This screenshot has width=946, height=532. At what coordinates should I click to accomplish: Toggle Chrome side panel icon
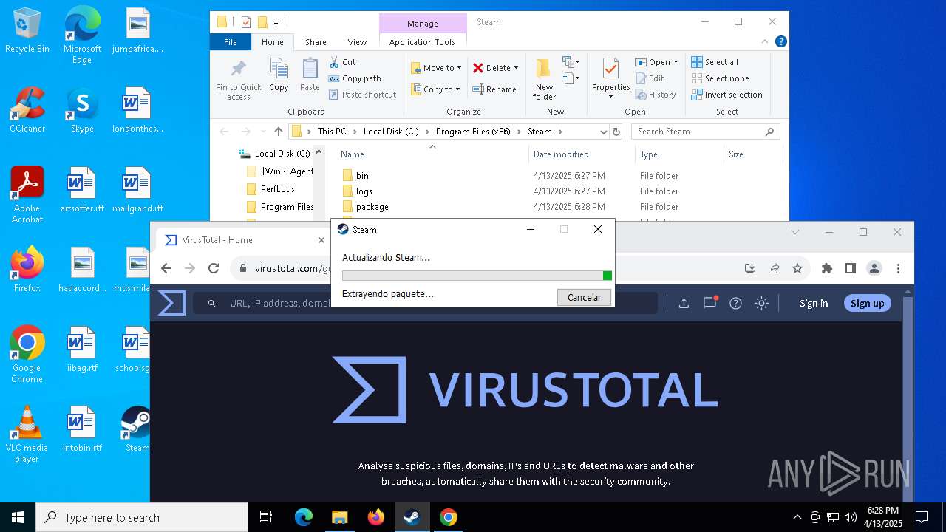tap(851, 268)
